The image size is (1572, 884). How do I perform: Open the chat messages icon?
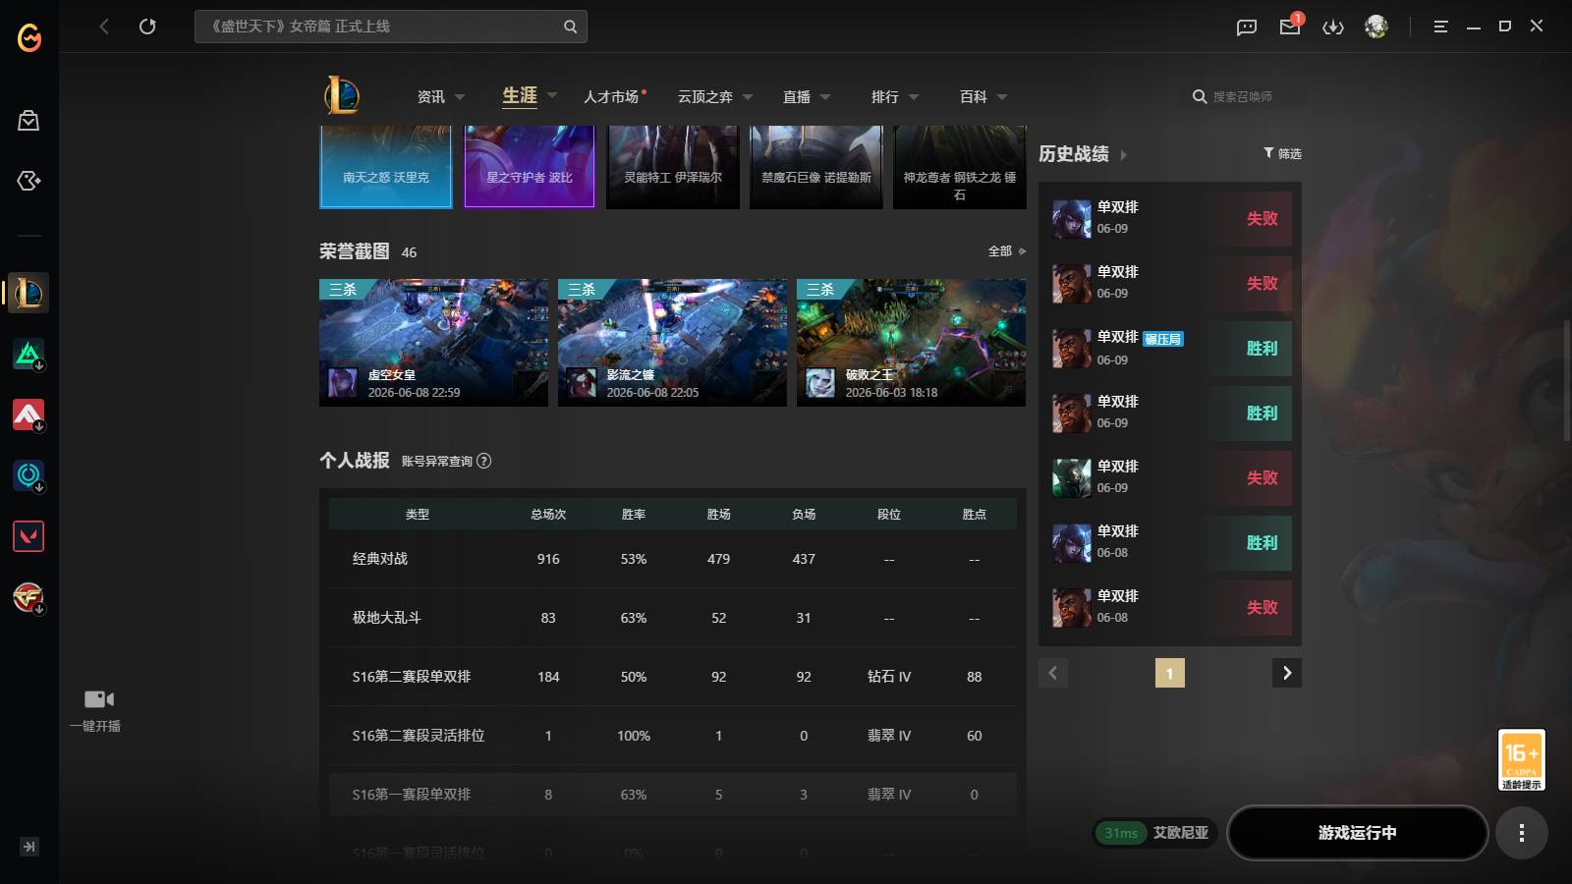click(1247, 28)
